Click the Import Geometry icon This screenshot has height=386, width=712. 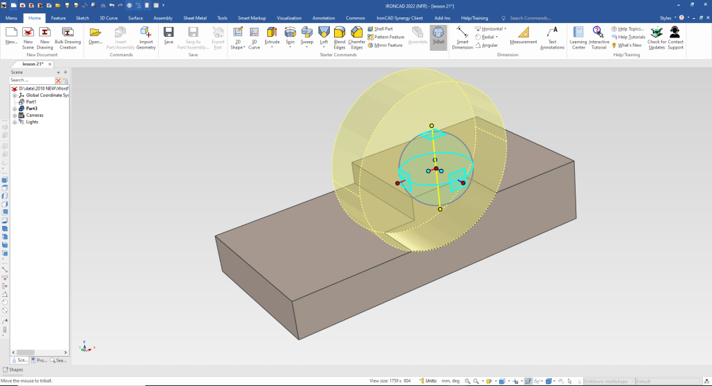coord(145,38)
